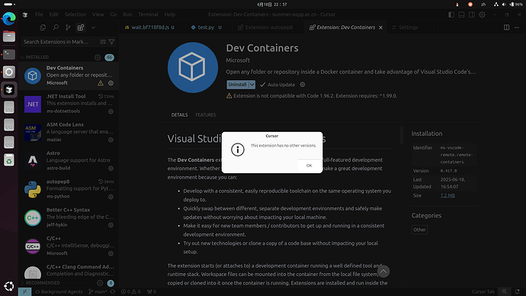The image size is (526, 296).
Task: Open the manage gear for autopep8
Action: point(111,197)
